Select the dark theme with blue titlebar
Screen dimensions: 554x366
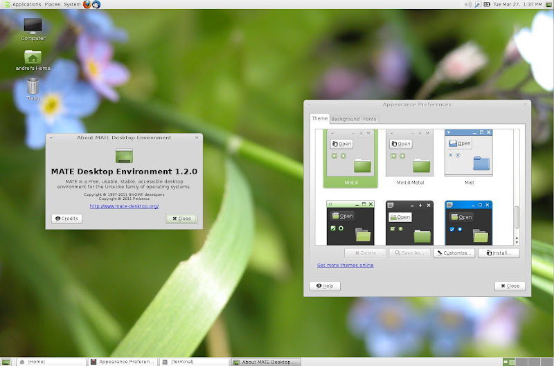pyautogui.click(x=469, y=223)
